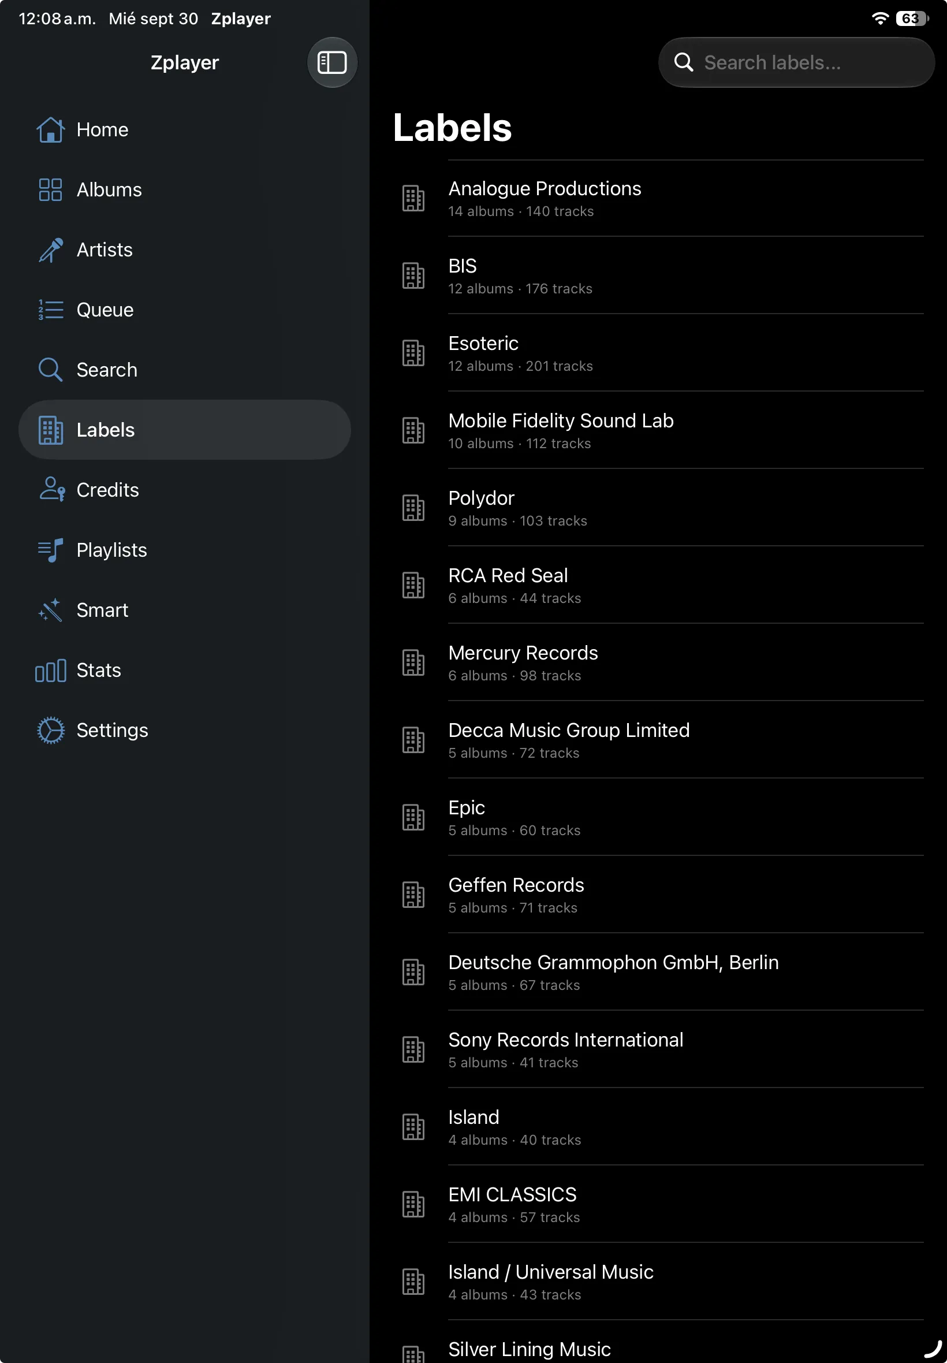Click the building icon beside BIS

tap(413, 275)
